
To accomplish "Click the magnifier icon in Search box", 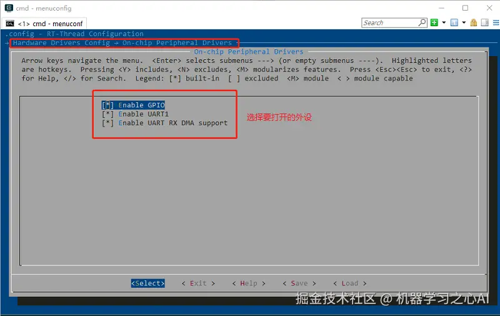I will tap(422, 22).
